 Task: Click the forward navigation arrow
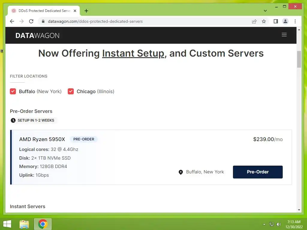[22, 21]
